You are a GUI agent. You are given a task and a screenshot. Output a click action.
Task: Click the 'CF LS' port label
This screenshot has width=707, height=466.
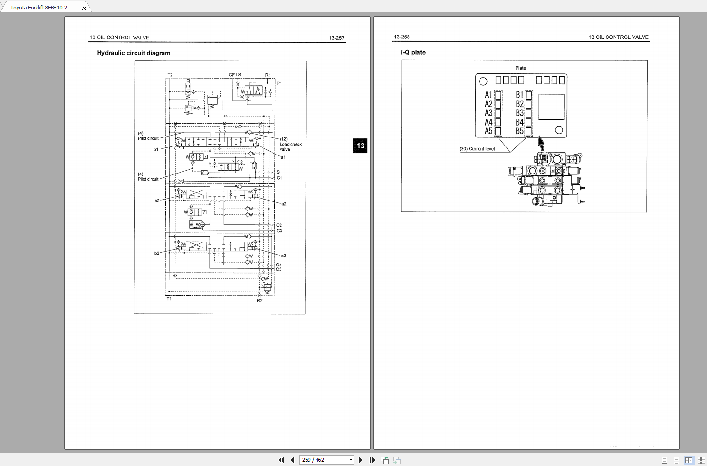[235, 75]
